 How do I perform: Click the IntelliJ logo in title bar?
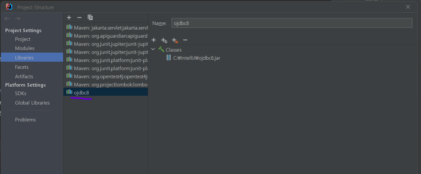click(9, 7)
